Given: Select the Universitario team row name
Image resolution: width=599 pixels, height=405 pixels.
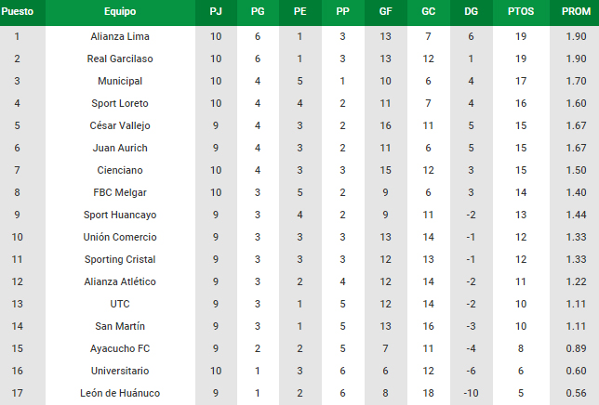Looking at the screenshot, I should pos(120,371).
